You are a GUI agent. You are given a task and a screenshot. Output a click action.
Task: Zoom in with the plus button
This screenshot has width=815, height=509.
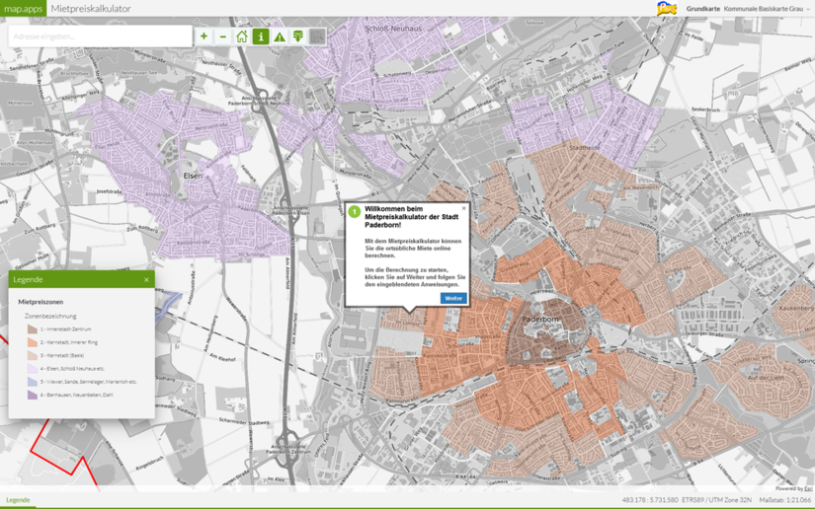(204, 36)
